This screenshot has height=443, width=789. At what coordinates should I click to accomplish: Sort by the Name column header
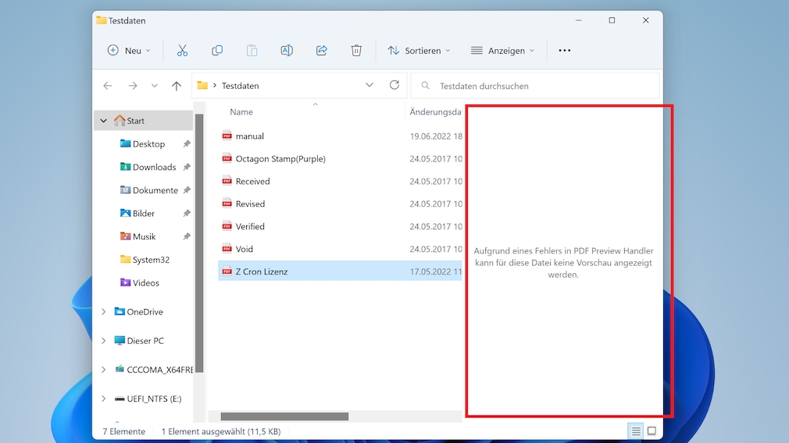241,112
